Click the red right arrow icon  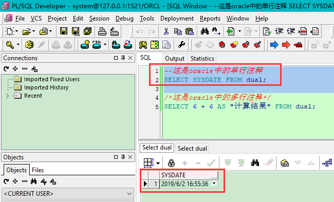pos(286,45)
